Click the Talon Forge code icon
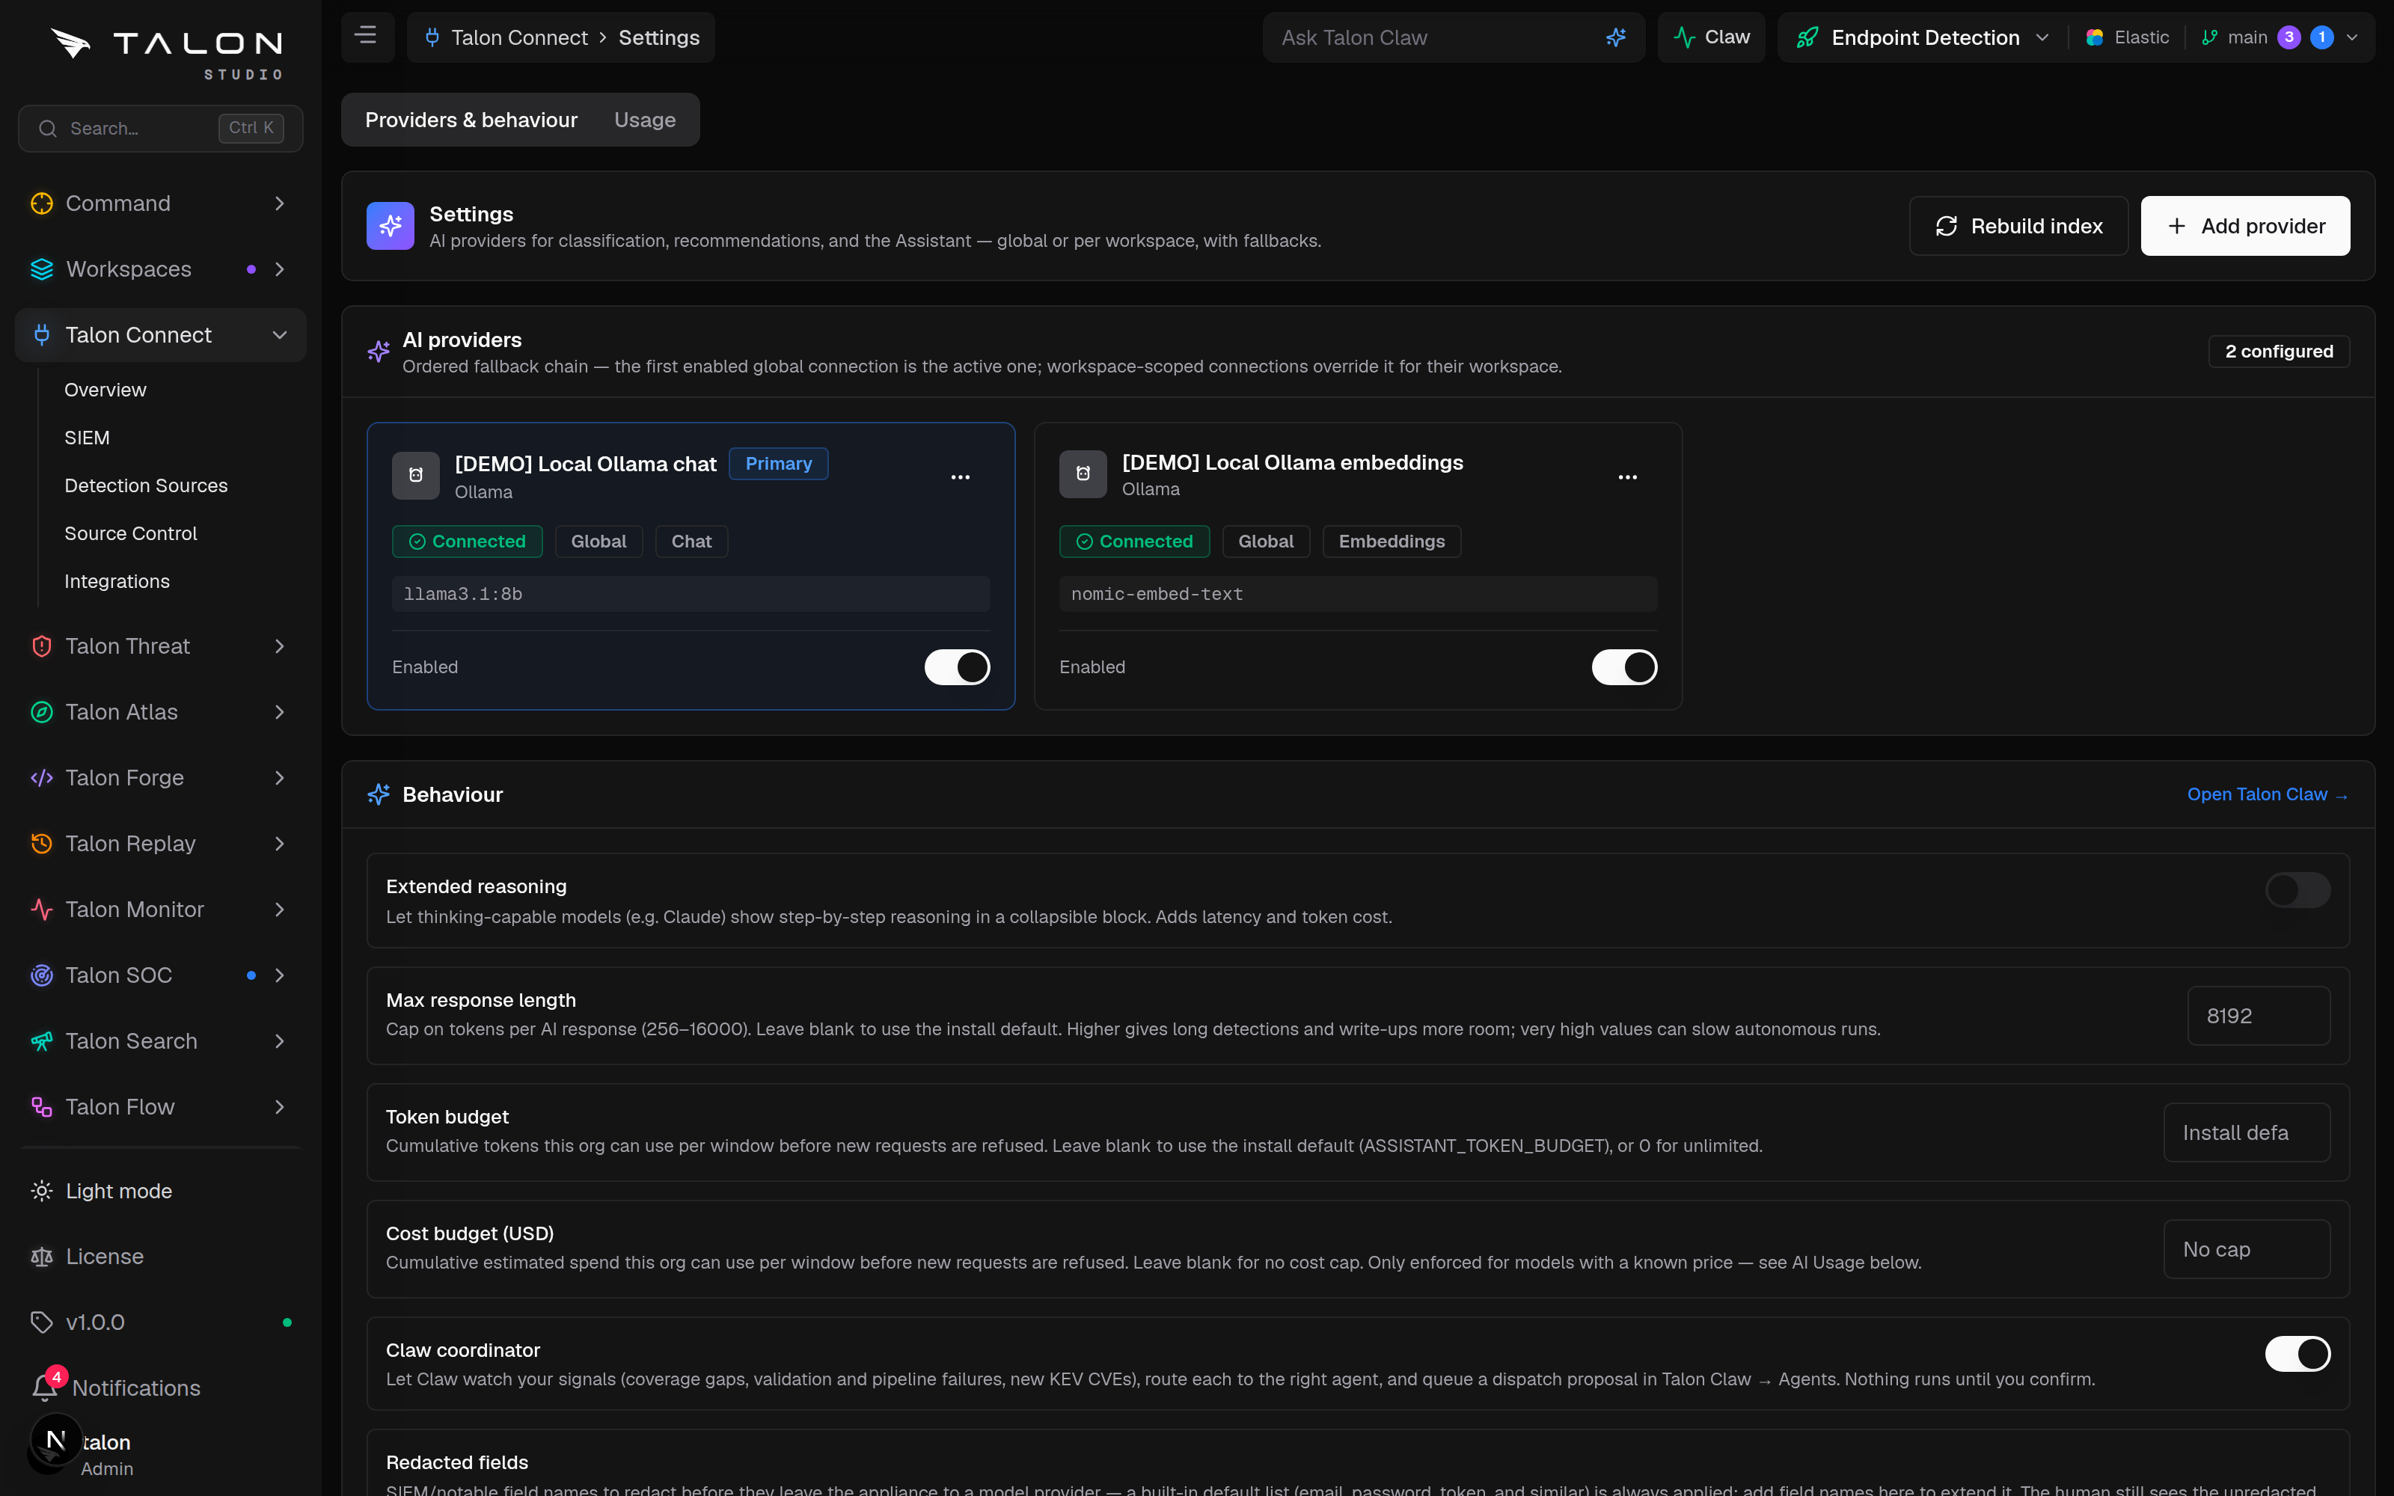Screen dimensions: 2394x1496 [42, 778]
